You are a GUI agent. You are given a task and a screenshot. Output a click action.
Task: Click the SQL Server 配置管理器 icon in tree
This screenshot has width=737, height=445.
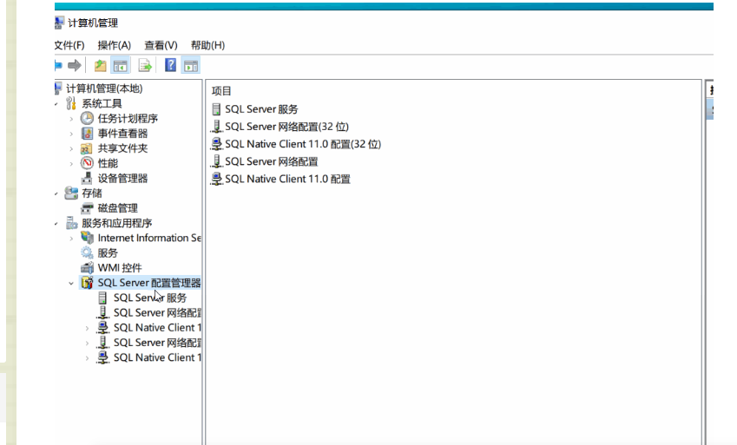tap(87, 283)
